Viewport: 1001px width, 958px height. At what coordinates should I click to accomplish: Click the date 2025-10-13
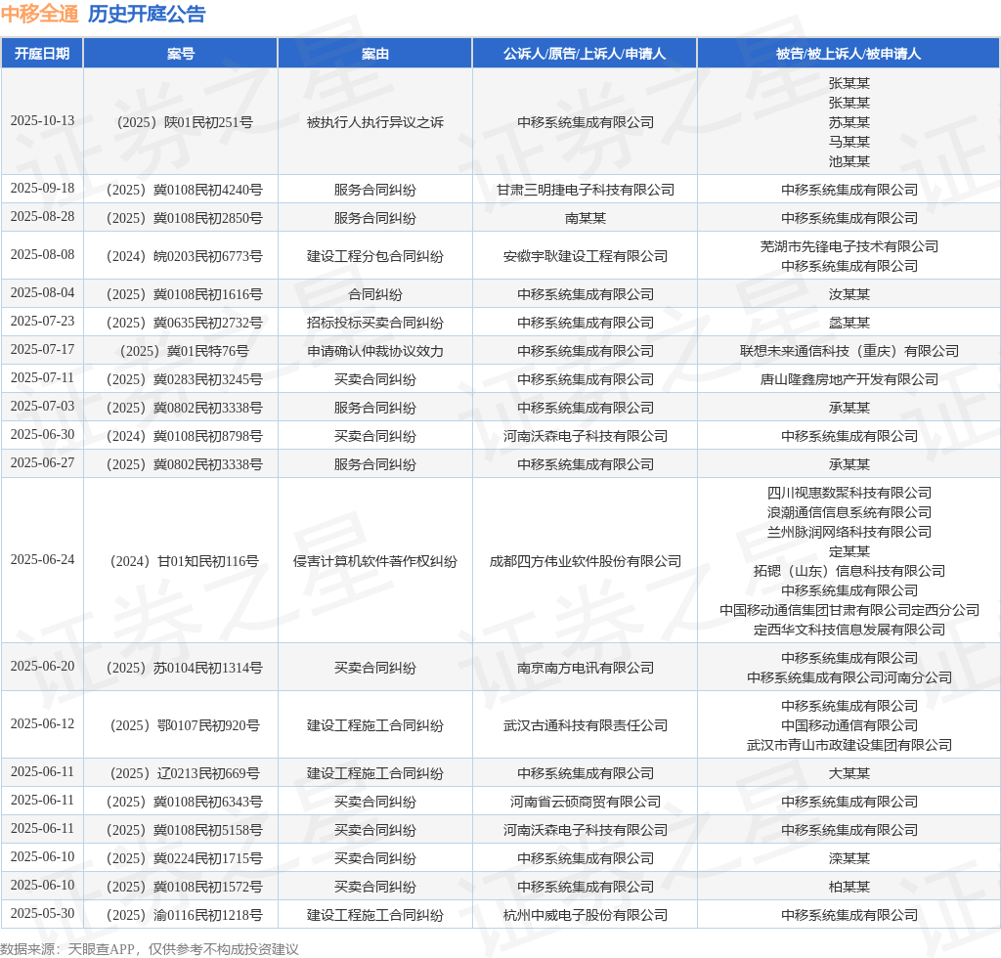click(42, 120)
